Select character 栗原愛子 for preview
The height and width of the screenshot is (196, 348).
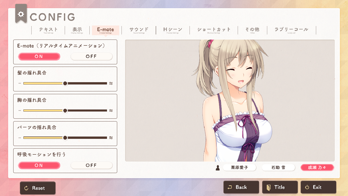pyautogui.click(x=239, y=168)
